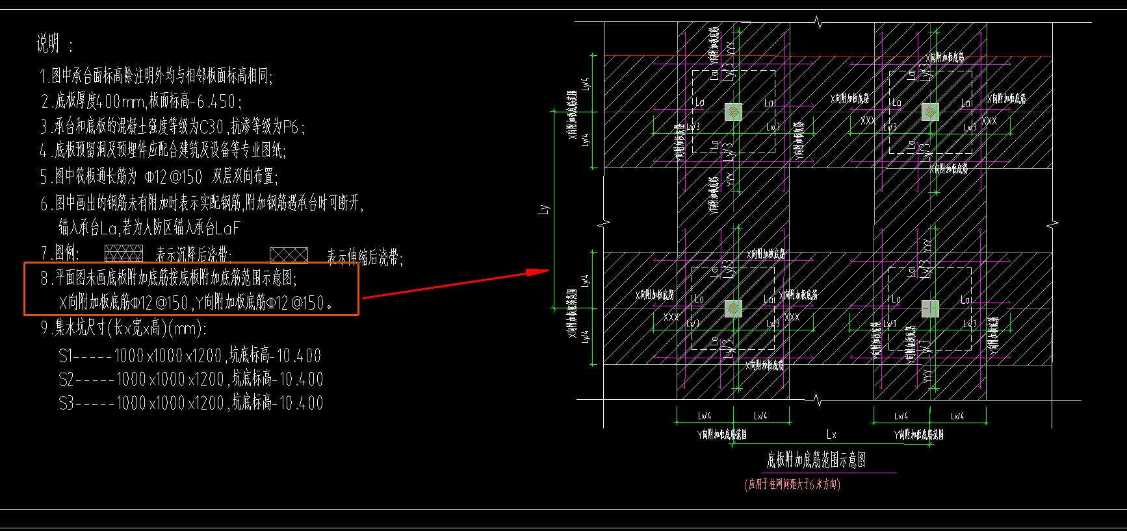Pick the S3 sump pit dimension line

click(191, 403)
